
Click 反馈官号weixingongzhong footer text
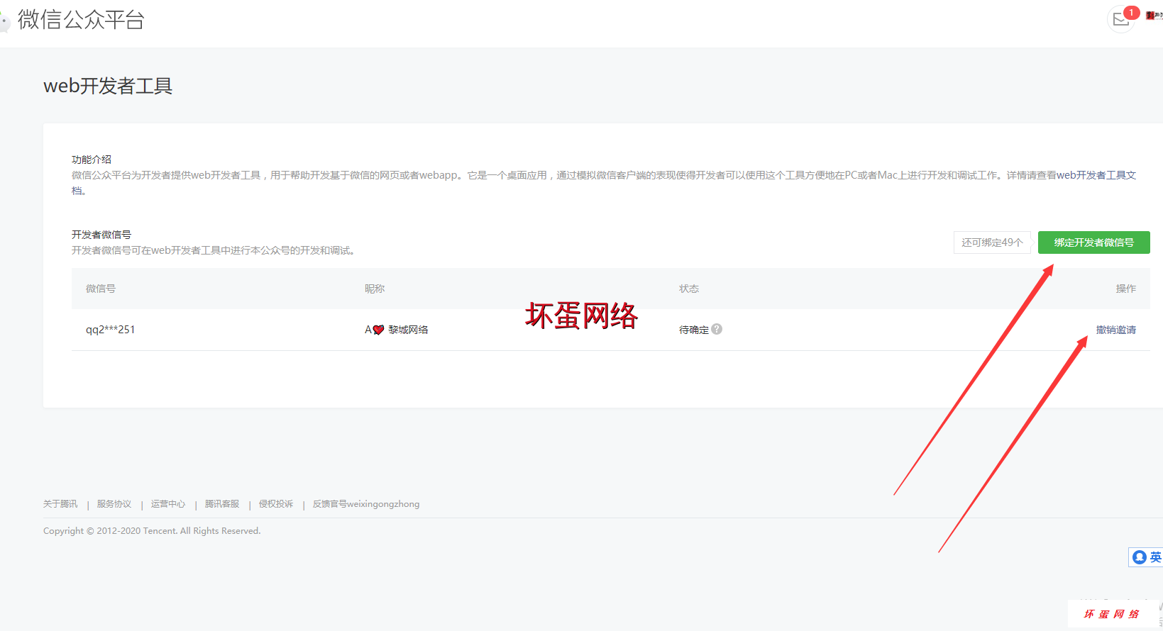(366, 504)
